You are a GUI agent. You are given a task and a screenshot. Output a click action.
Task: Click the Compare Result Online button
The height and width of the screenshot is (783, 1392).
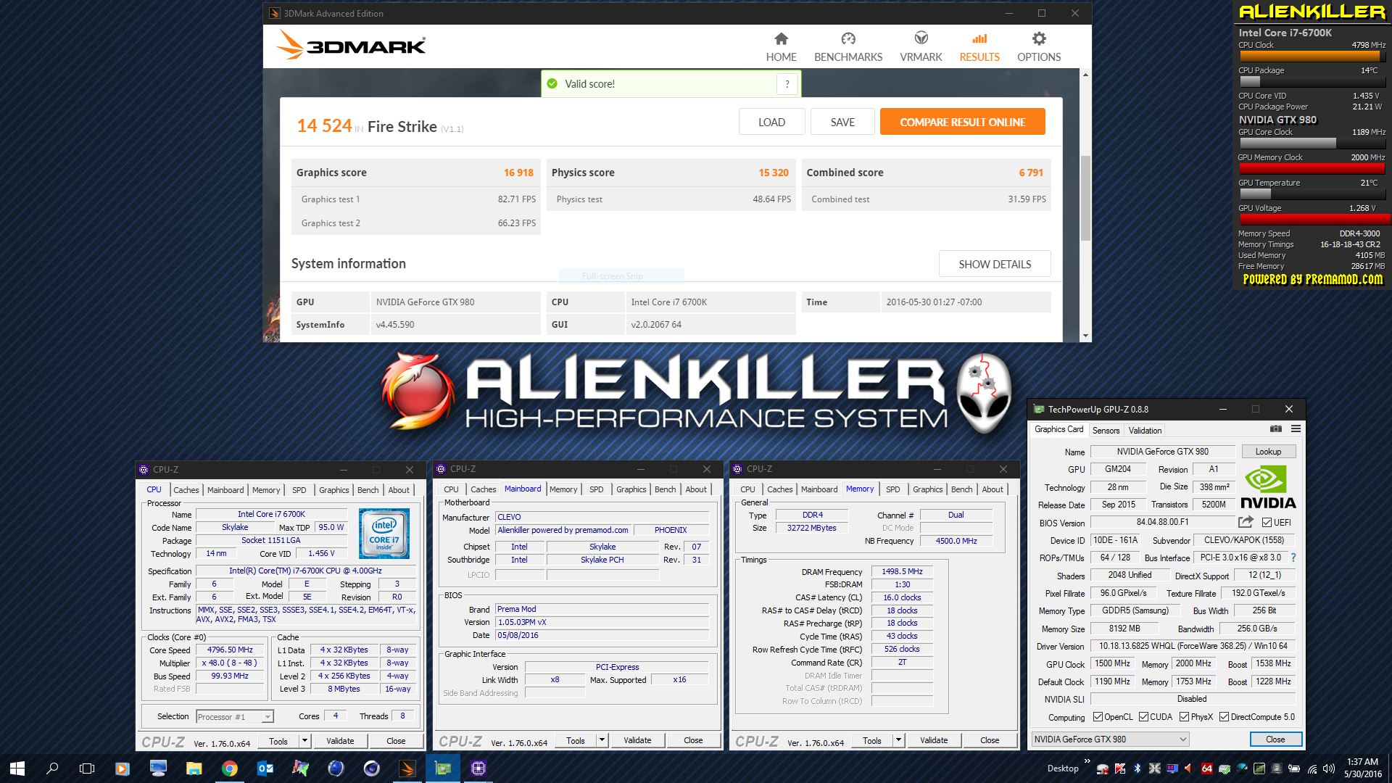962,122
